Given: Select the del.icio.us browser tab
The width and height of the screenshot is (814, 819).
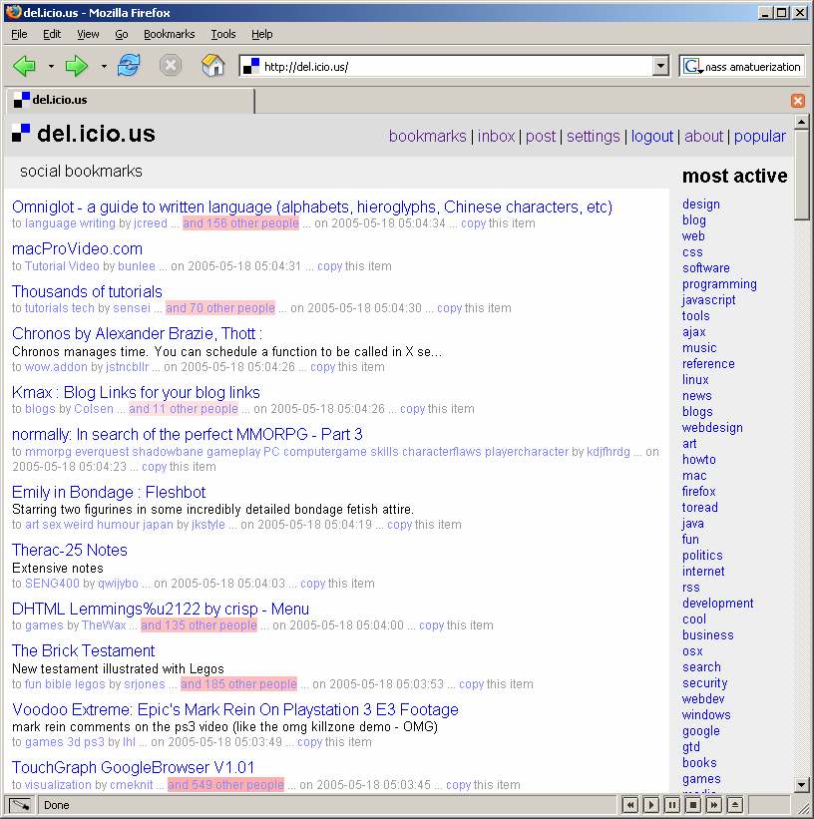Looking at the screenshot, I should point(131,100).
